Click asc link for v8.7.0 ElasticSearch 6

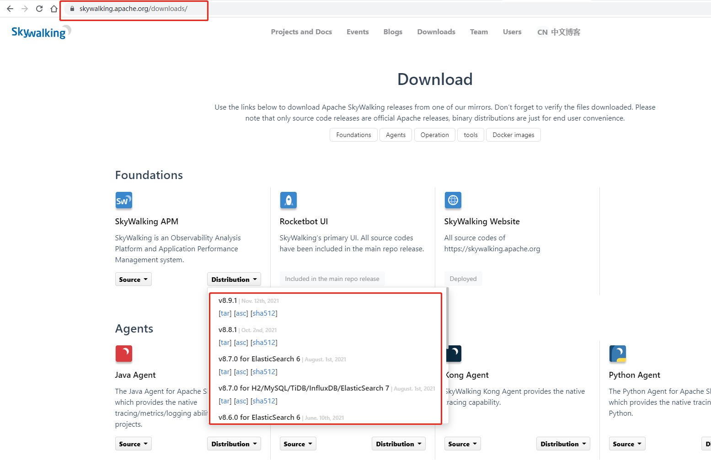(x=241, y=372)
